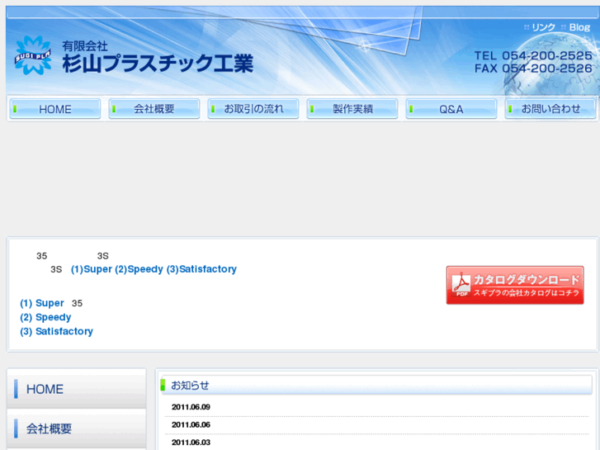
Task: Click the '(1)Super (2)Speedy (3)Satisfactory' heading text
Action: [x=154, y=269]
